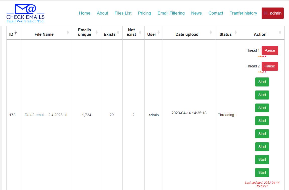The image size is (289, 190).
Task: Click the Check Emails logo
Action: tap(25, 14)
